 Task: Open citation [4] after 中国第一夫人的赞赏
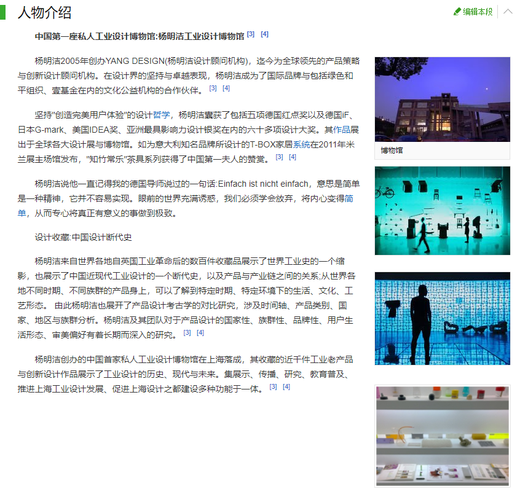point(293,157)
